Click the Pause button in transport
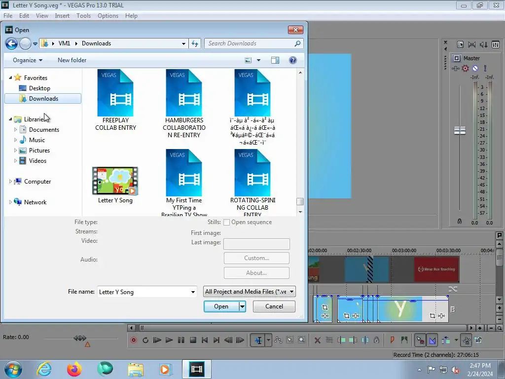The width and height of the screenshot is (505, 379). point(181,340)
